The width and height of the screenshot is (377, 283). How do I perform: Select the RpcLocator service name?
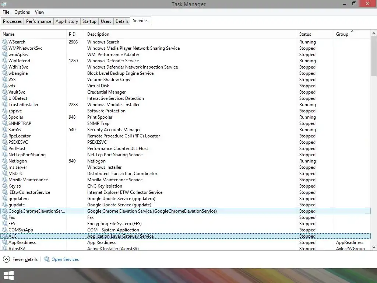point(20,136)
